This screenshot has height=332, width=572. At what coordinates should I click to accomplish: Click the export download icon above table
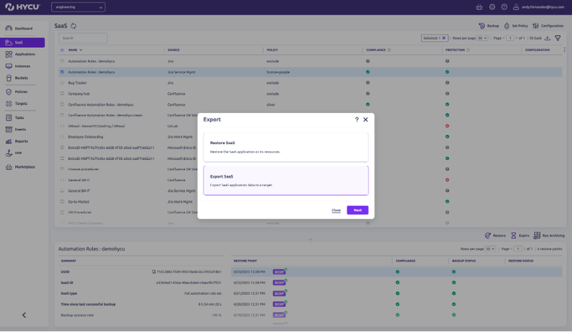(x=548, y=38)
